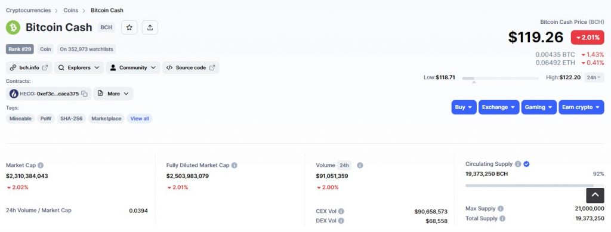Click the Max Supply info icon
Screen dimensions: 611x232
pyautogui.click(x=501, y=209)
